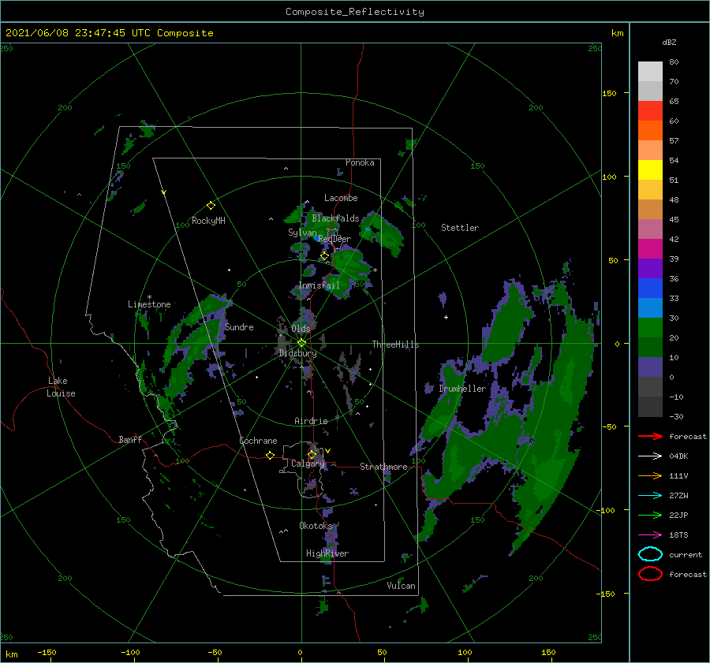Screen dimensions: 710x663
Task: Pick the purple 36-39 dBZ swatch
Action: 650,269
